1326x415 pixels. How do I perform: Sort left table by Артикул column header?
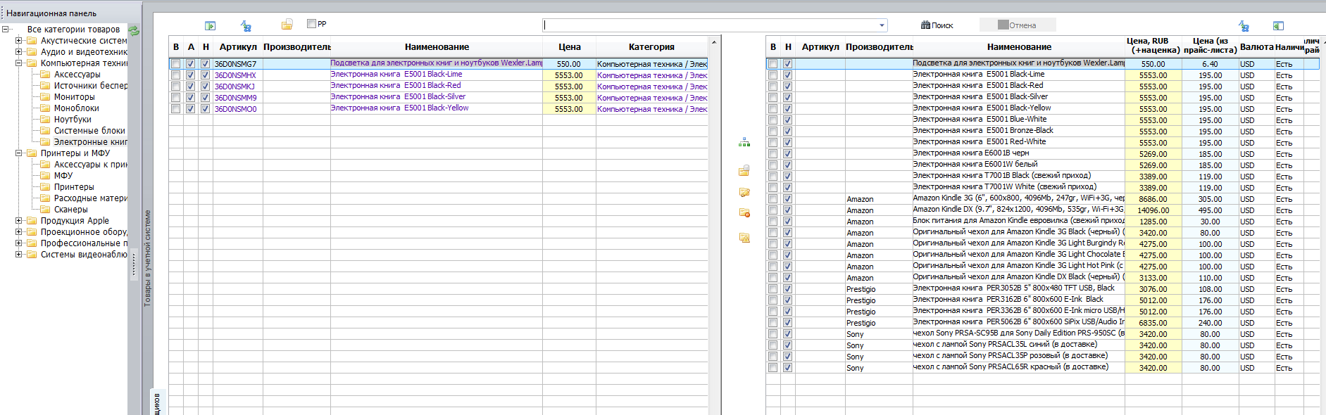238,47
